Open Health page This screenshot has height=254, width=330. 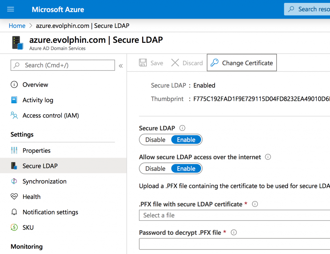[32, 197]
